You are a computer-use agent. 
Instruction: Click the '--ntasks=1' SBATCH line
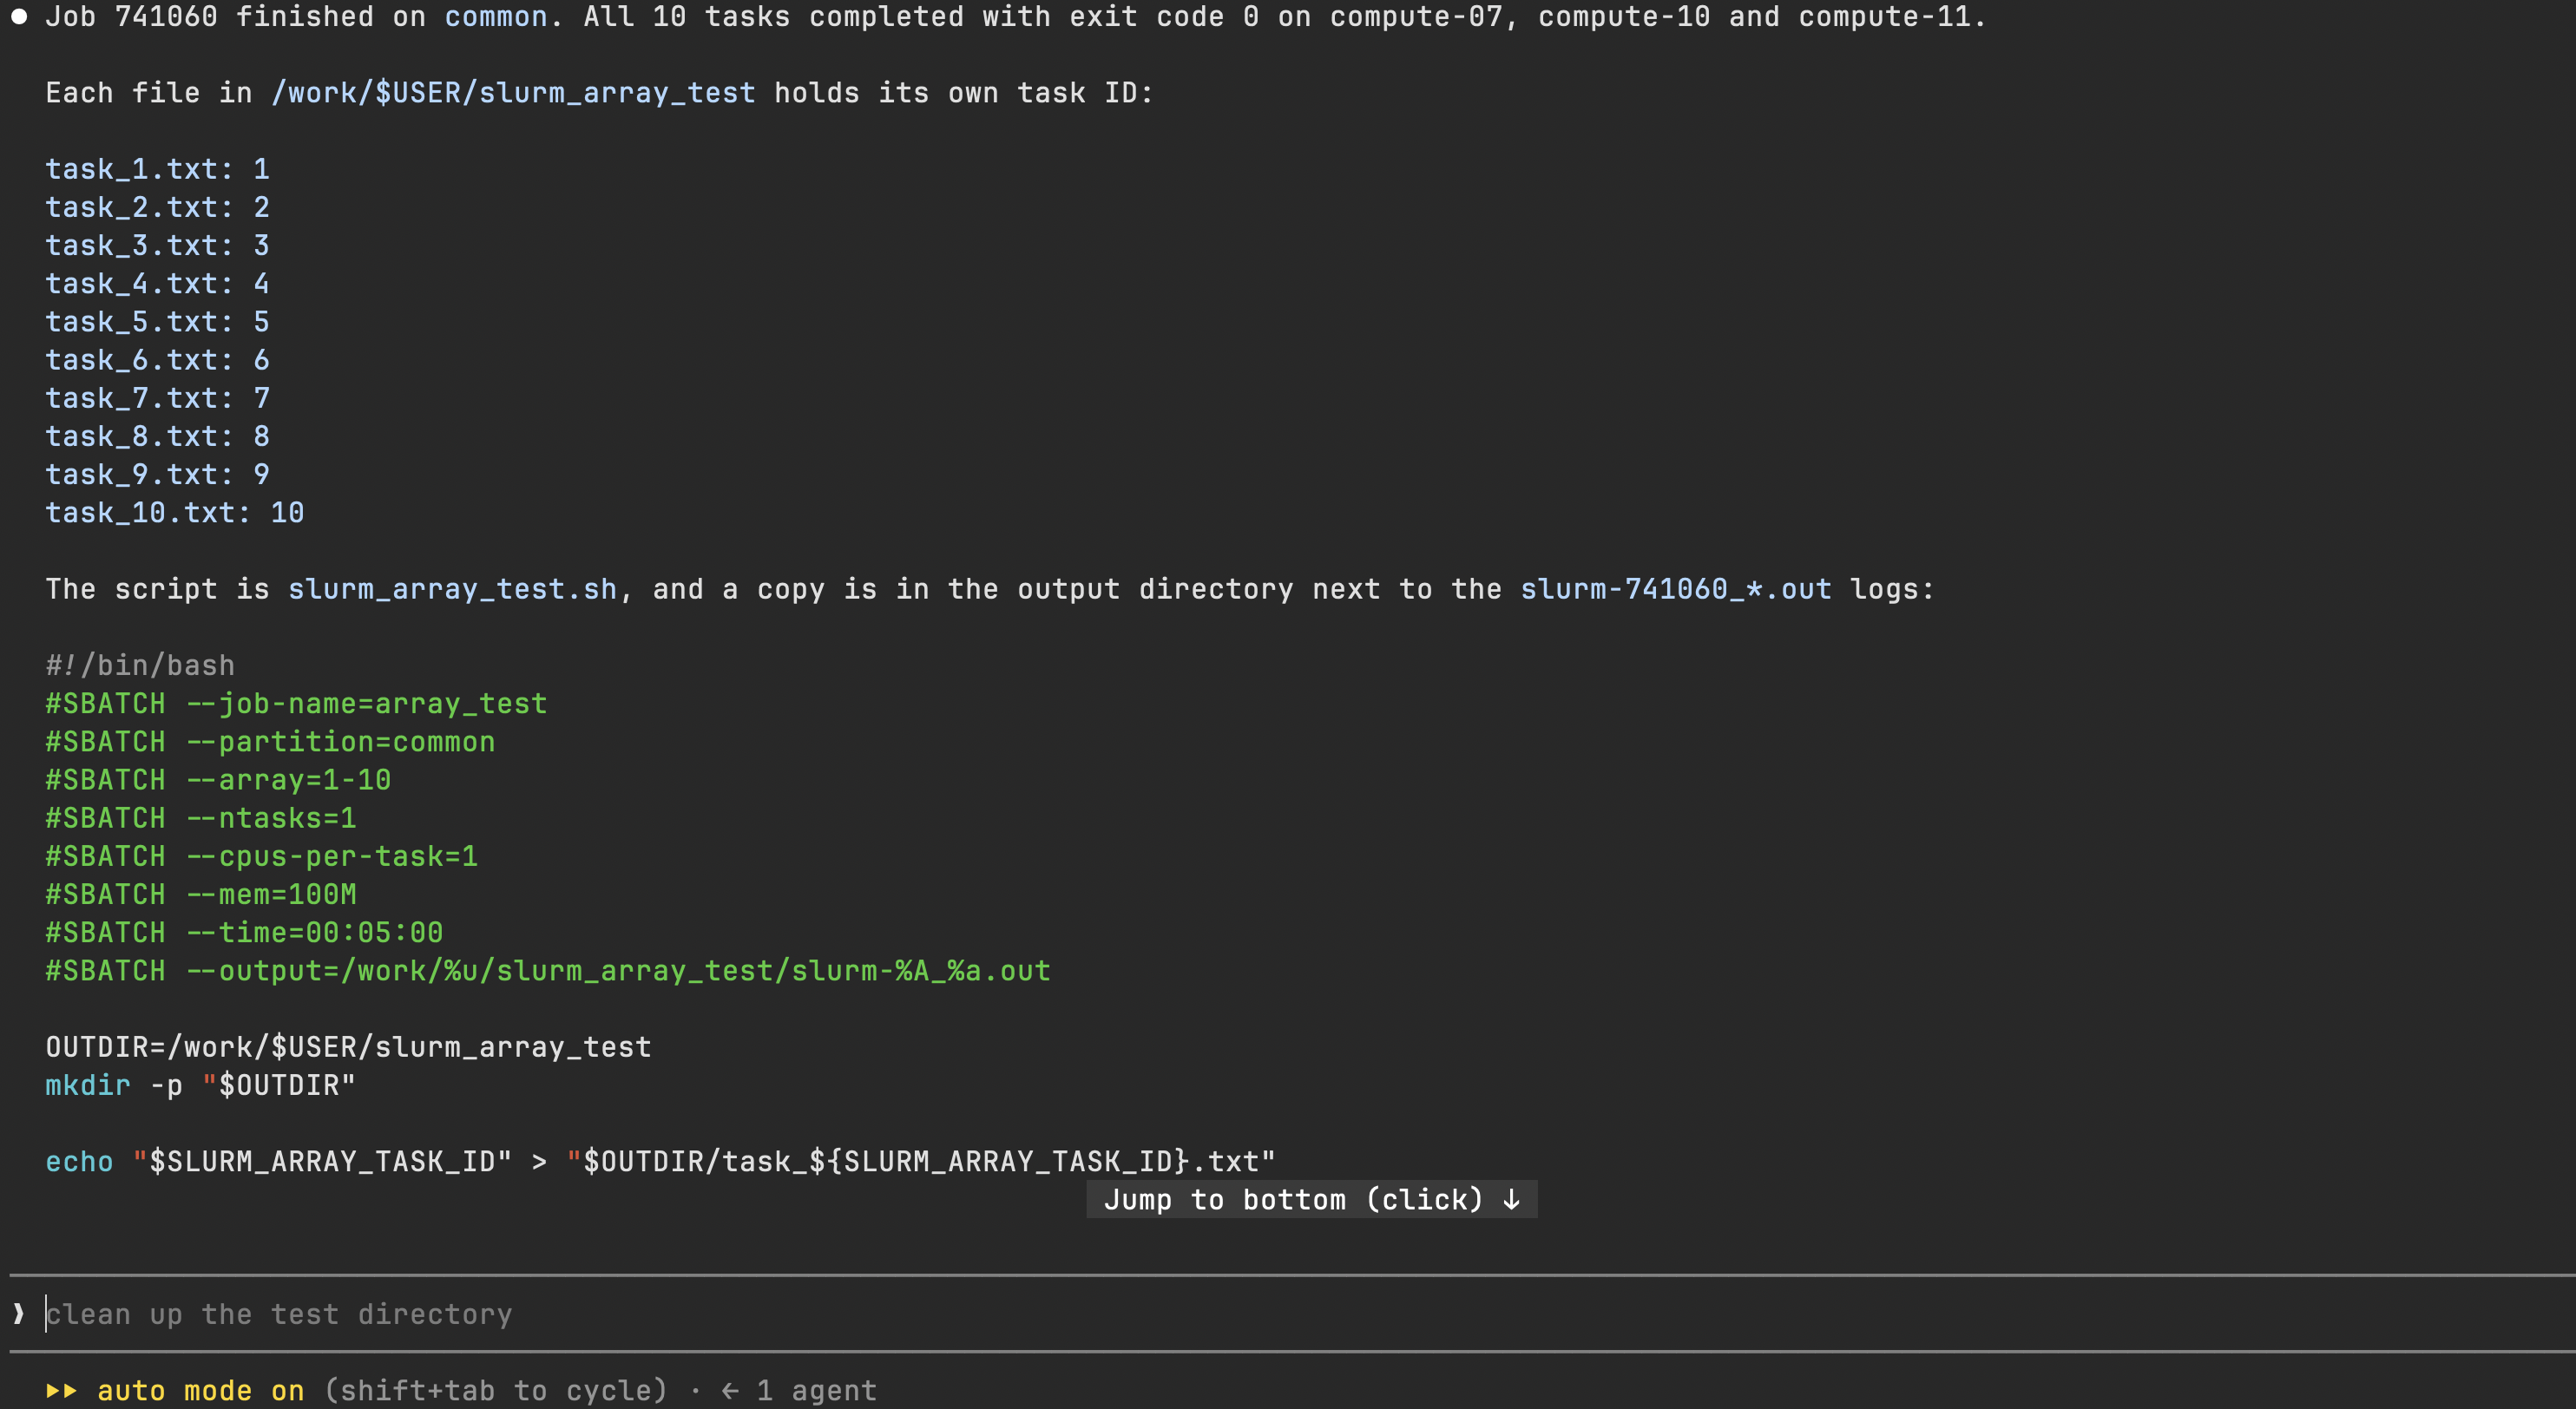tap(201, 817)
